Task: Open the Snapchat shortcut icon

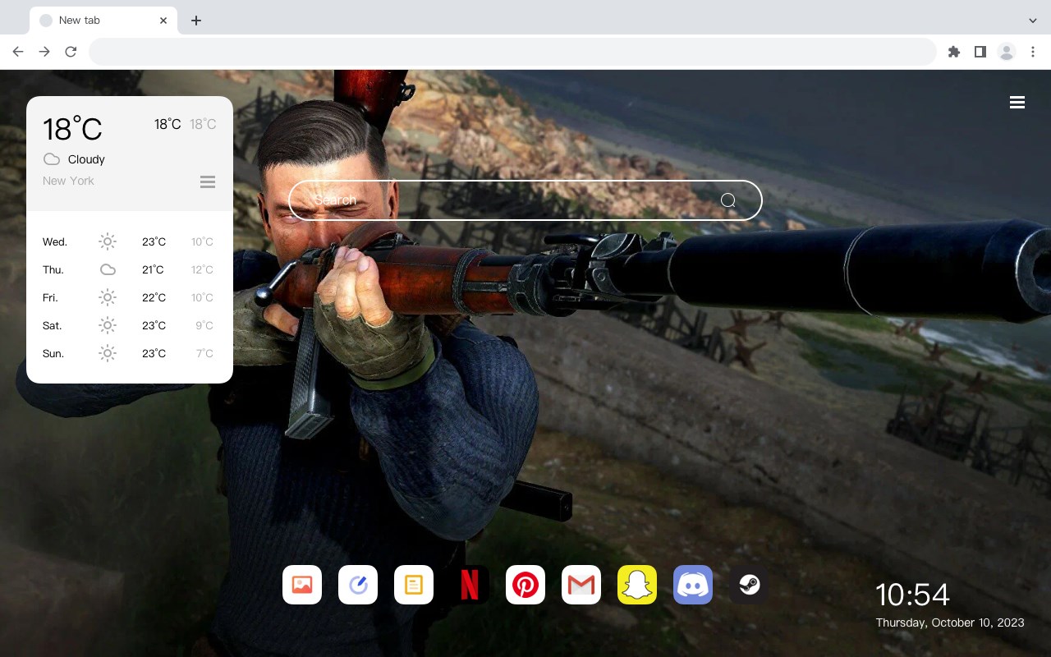Action: pos(637,585)
